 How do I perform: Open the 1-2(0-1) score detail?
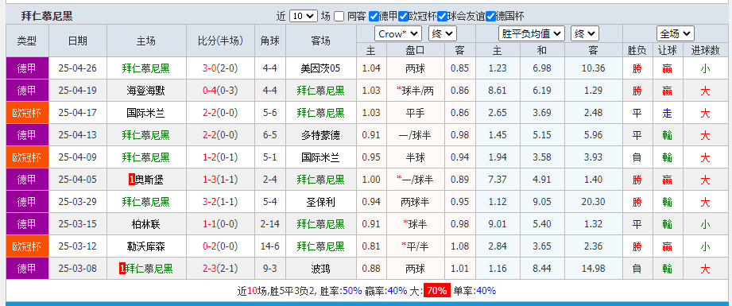click(220, 158)
